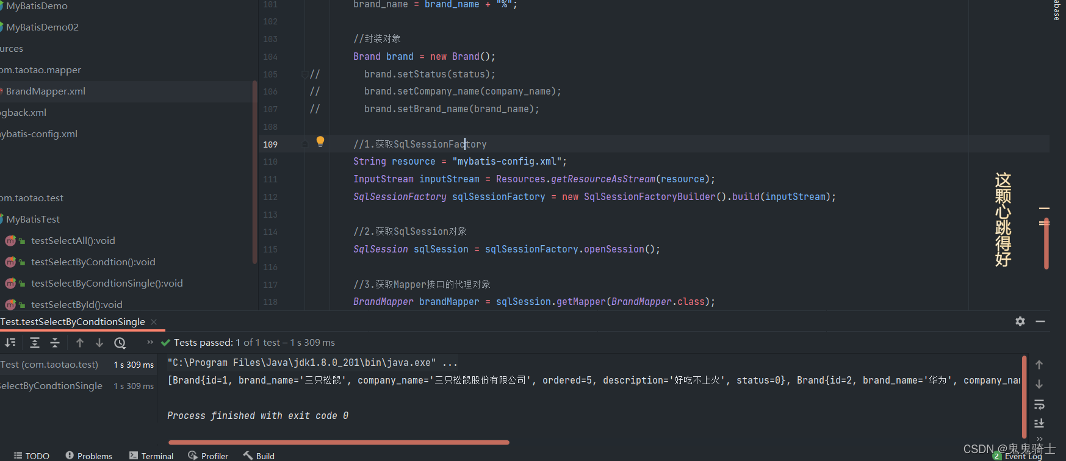Click up arrow beside console output
1066x461 pixels.
pyautogui.click(x=1039, y=365)
